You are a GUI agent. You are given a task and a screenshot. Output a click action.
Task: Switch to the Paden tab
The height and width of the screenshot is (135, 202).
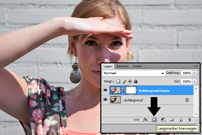click(x=137, y=66)
